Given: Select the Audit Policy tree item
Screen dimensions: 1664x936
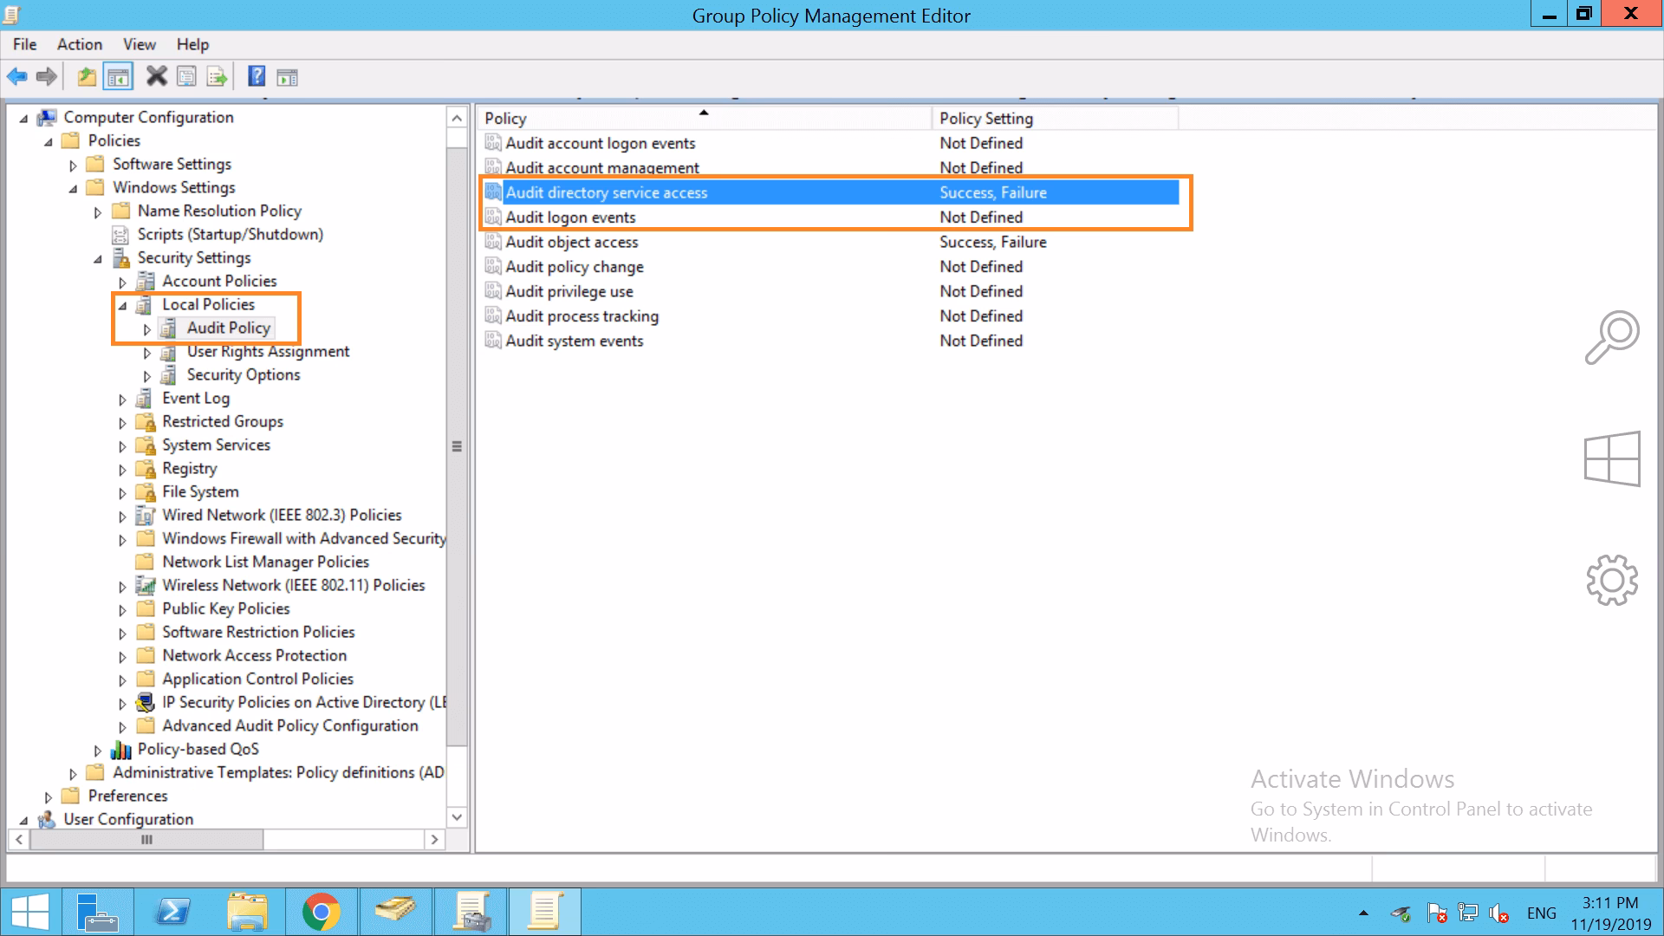Looking at the screenshot, I should click(229, 328).
